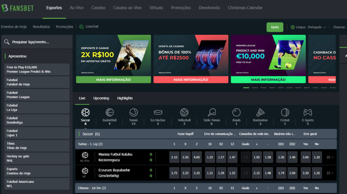Open Futebol Ligue 1 sidebar item
The image size is (347, 194).
(37, 133)
